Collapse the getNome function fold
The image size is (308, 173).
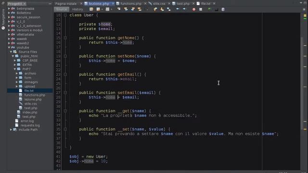(x=65, y=37)
